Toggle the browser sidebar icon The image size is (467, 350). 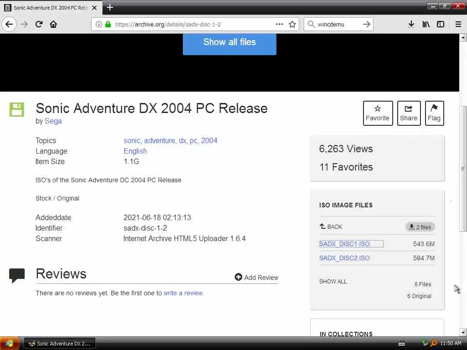[441, 24]
